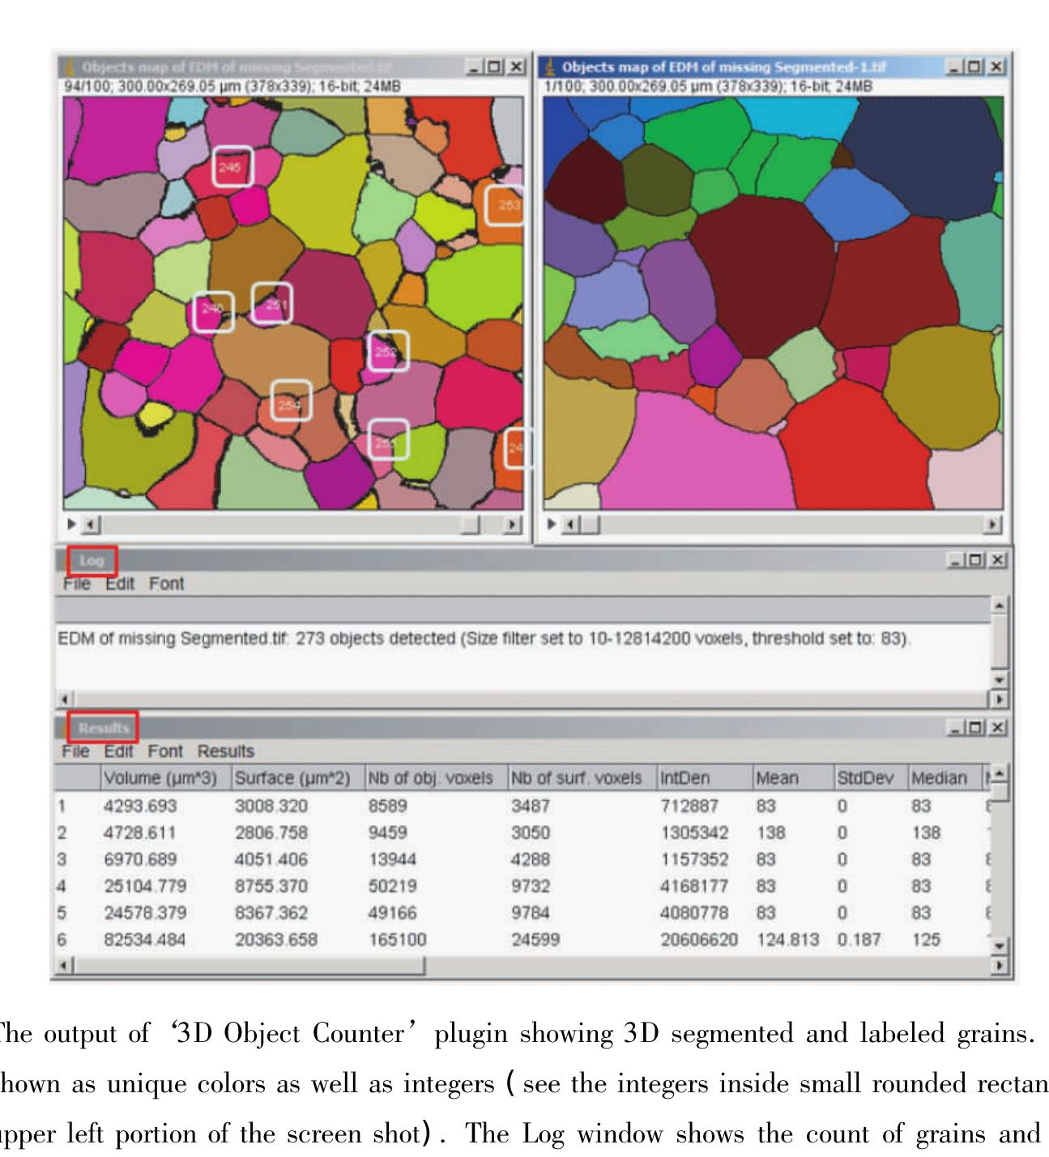This screenshot has width=1049, height=1157.
Task: Select IntDen value 20606620
Action: click(699, 940)
